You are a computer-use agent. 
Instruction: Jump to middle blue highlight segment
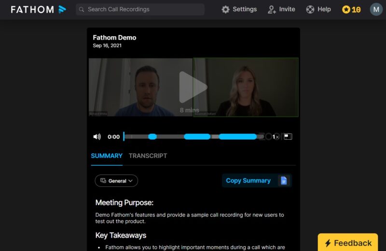click(197, 137)
